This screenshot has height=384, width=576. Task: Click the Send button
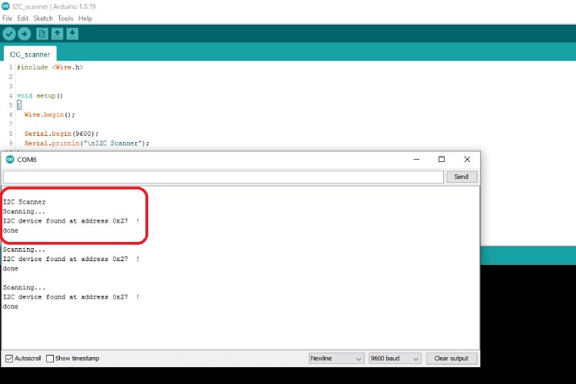pos(462,177)
